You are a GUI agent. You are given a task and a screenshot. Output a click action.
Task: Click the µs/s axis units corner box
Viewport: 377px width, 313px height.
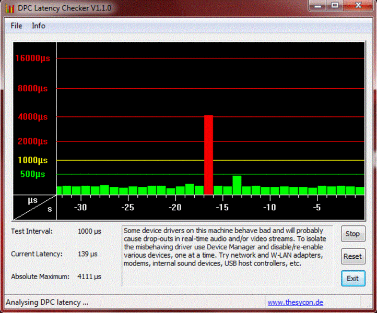[x=34, y=207]
